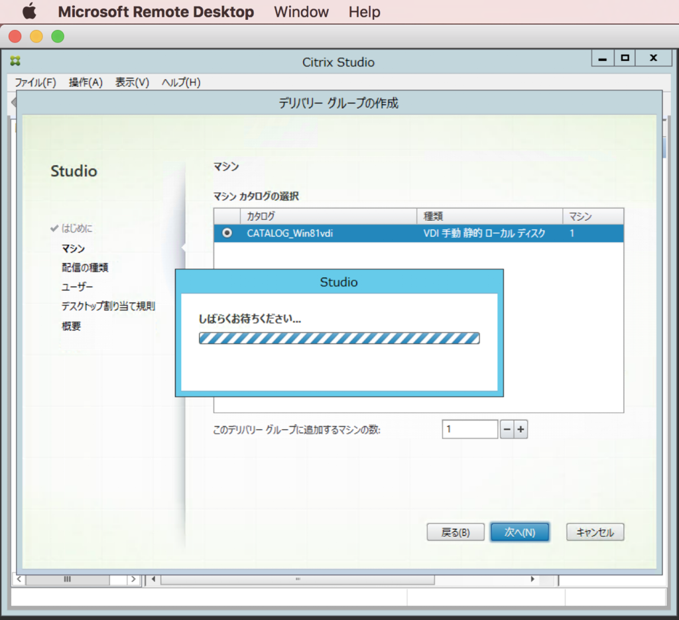This screenshot has width=679, height=620.
Task: Open the Help menu in the macOS menu bar
Action: tap(364, 12)
